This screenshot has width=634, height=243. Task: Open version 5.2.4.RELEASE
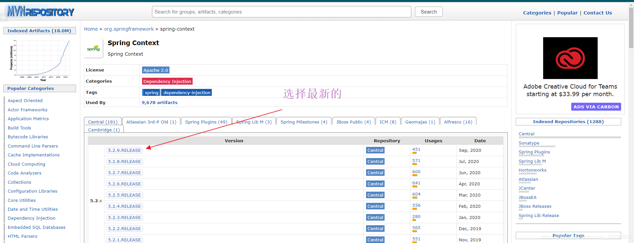tap(125, 206)
